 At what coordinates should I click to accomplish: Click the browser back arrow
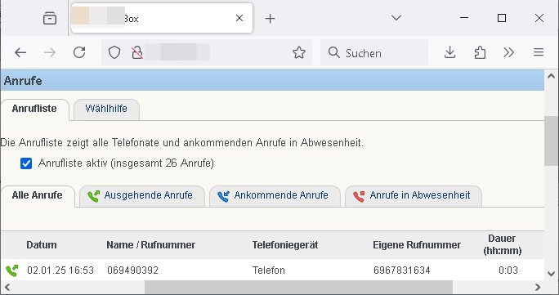[20, 53]
